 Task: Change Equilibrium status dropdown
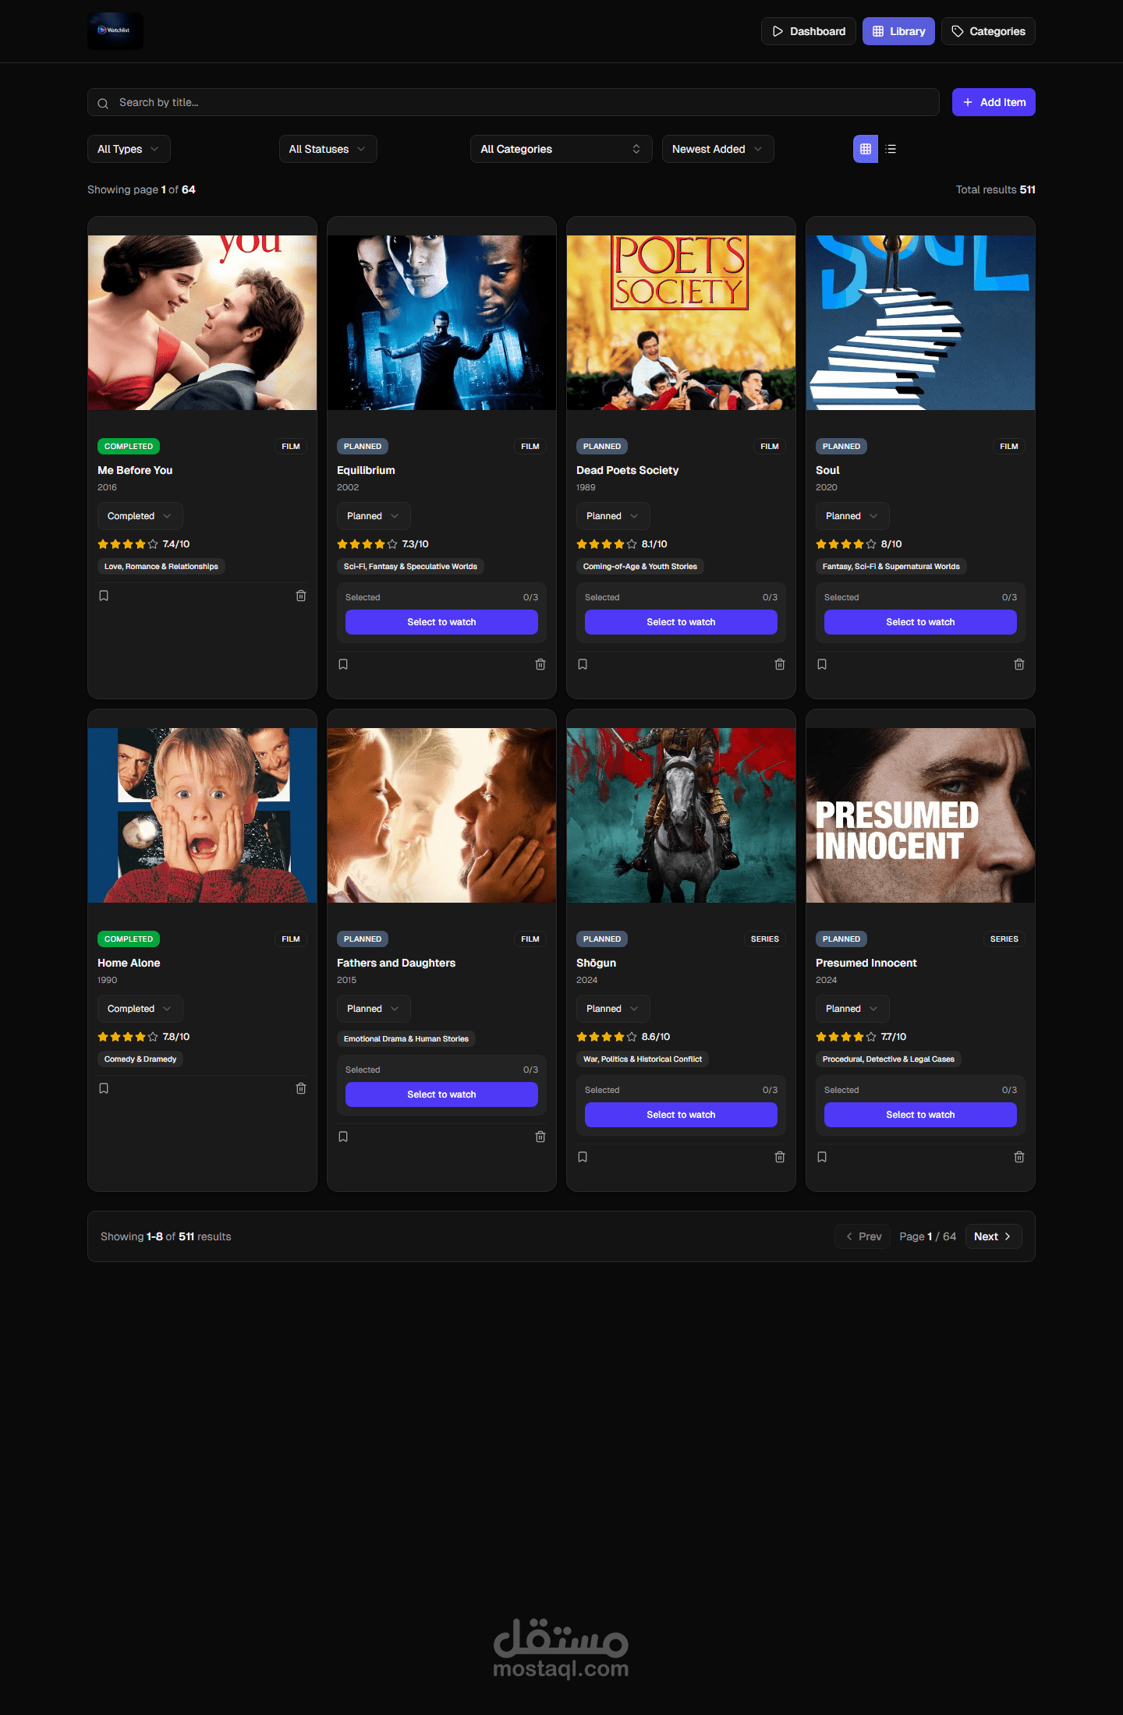tap(374, 516)
